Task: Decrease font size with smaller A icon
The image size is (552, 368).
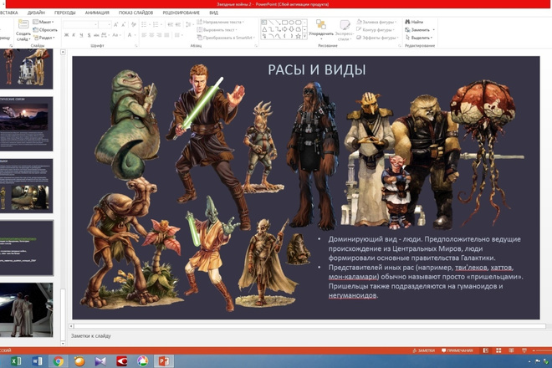Action: 123,24
